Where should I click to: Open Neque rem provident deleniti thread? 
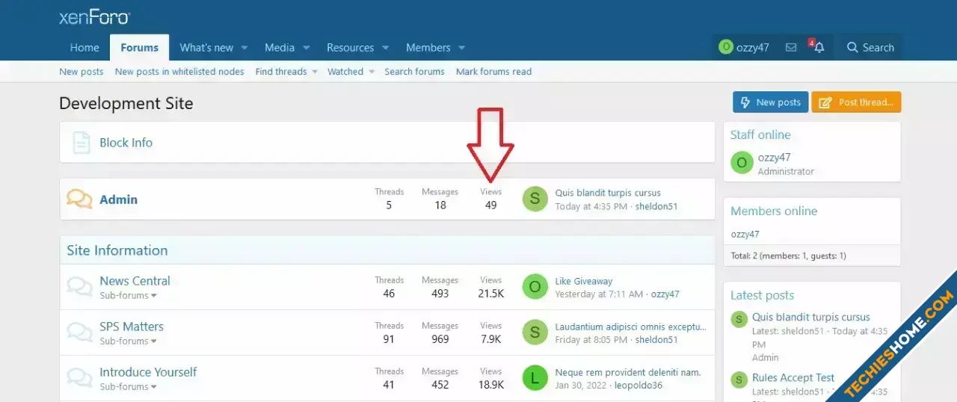[628, 372]
